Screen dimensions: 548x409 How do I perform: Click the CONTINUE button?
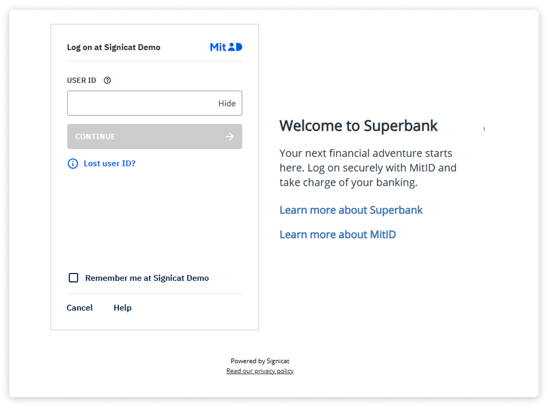tap(155, 137)
